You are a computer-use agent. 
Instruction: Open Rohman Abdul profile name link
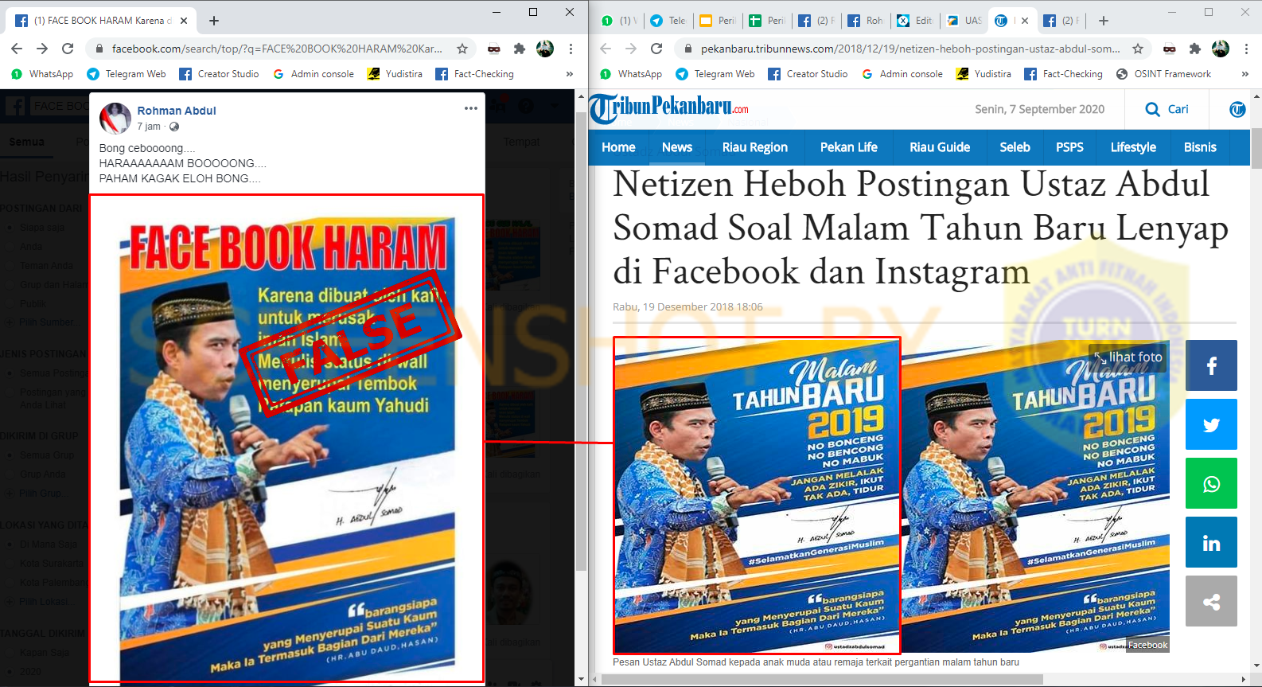coord(176,111)
